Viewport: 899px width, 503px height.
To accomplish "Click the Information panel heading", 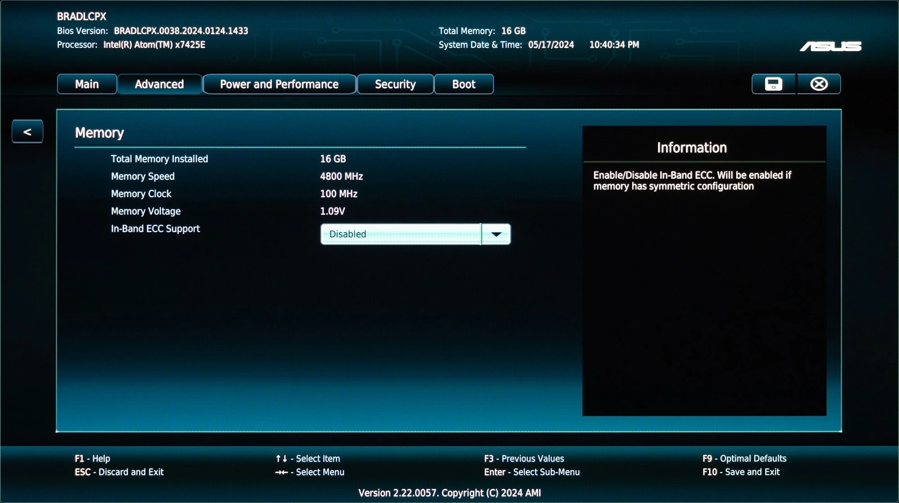I will pos(692,148).
